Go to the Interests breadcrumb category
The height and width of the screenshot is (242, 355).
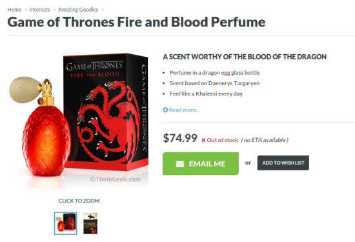point(39,10)
